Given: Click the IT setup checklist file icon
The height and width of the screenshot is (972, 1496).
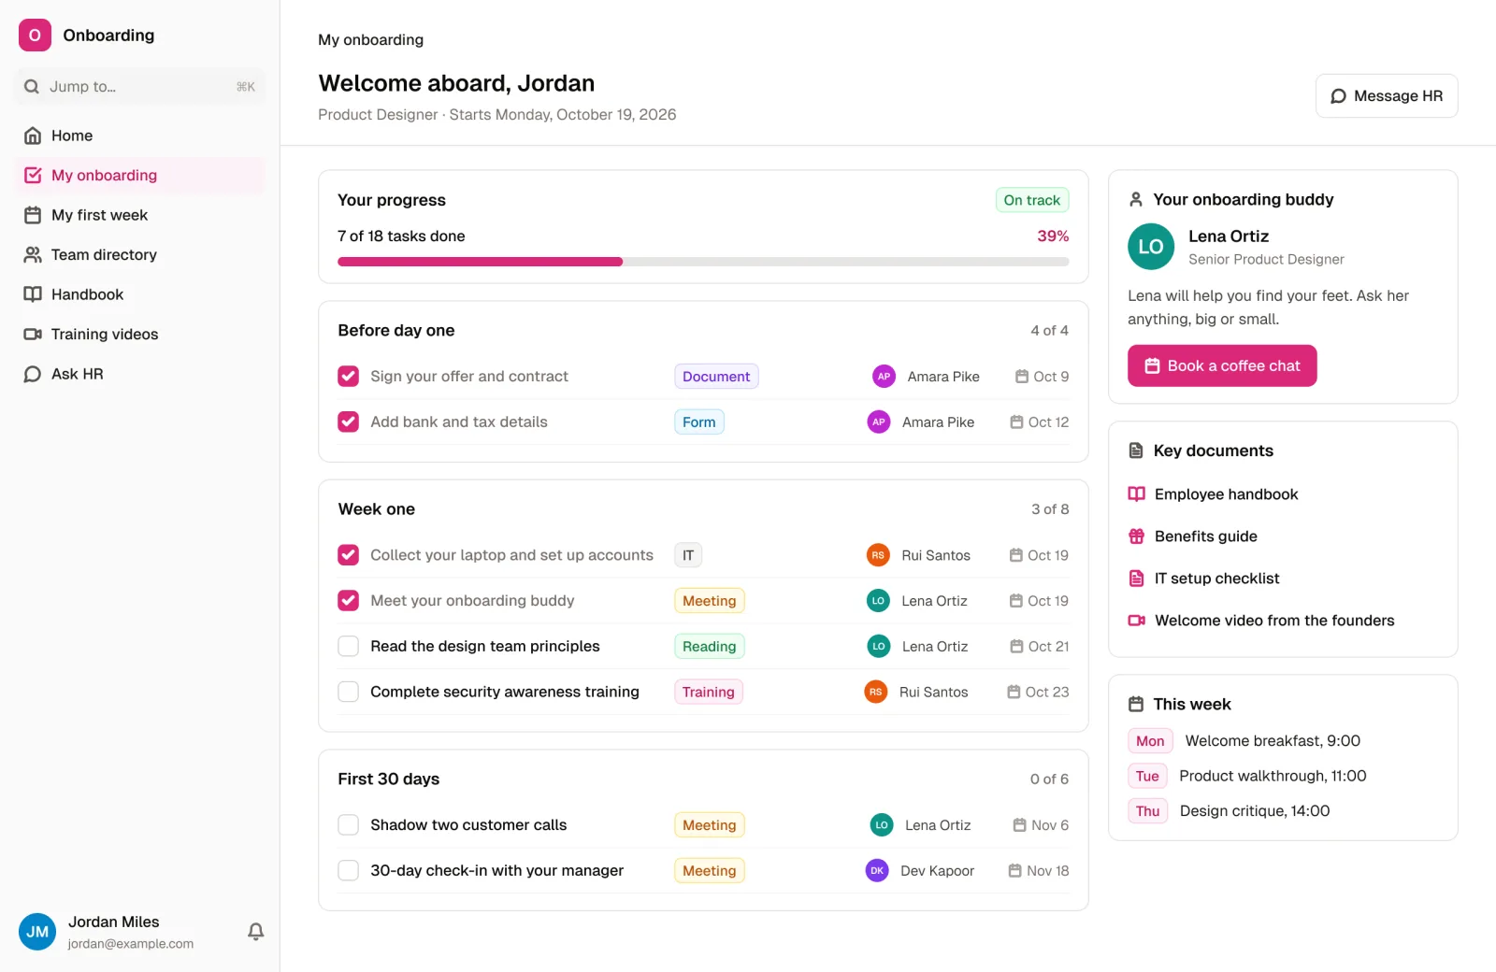Looking at the screenshot, I should coord(1136,579).
